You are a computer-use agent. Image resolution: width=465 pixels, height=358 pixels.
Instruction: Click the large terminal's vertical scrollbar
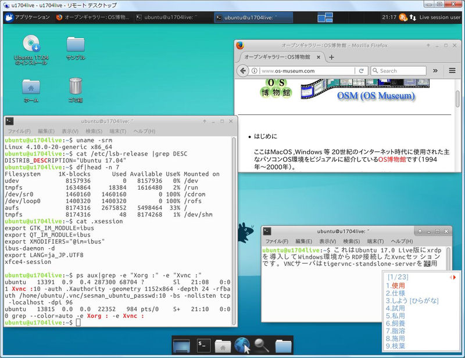click(x=234, y=232)
